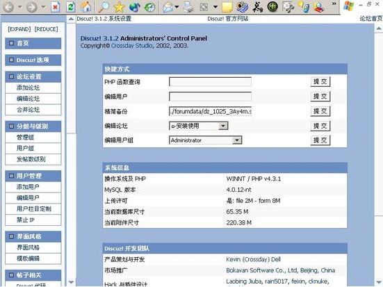Expand toolbar overflow chevron
The width and height of the screenshot is (383, 287).
pyautogui.click(x=334, y=3)
